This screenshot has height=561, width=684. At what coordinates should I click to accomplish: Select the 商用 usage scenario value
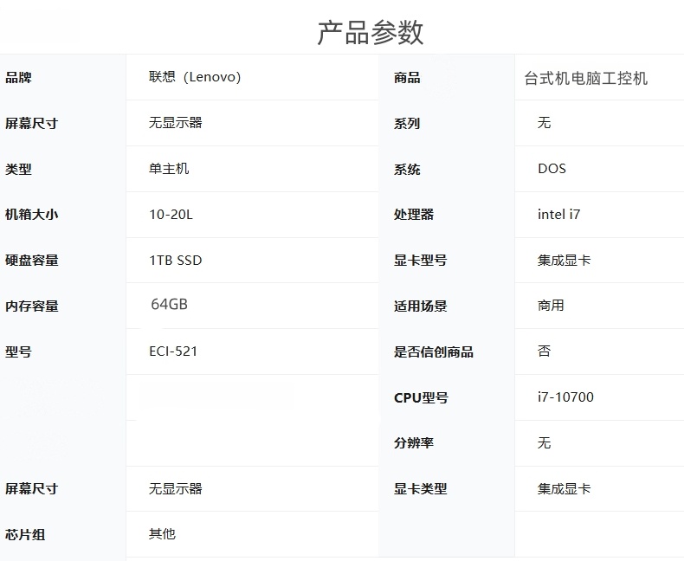click(551, 306)
